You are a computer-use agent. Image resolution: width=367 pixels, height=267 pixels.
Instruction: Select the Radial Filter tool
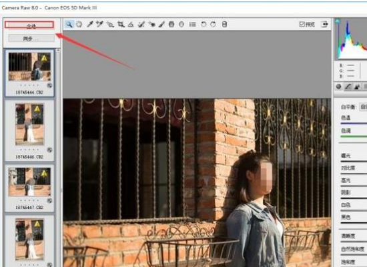181,24
